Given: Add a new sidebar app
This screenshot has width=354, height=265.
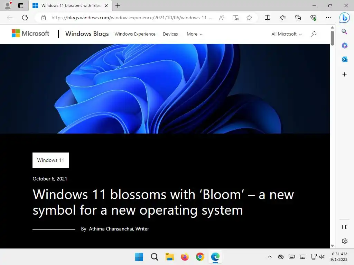Looking at the screenshot, I should (344, 75).
